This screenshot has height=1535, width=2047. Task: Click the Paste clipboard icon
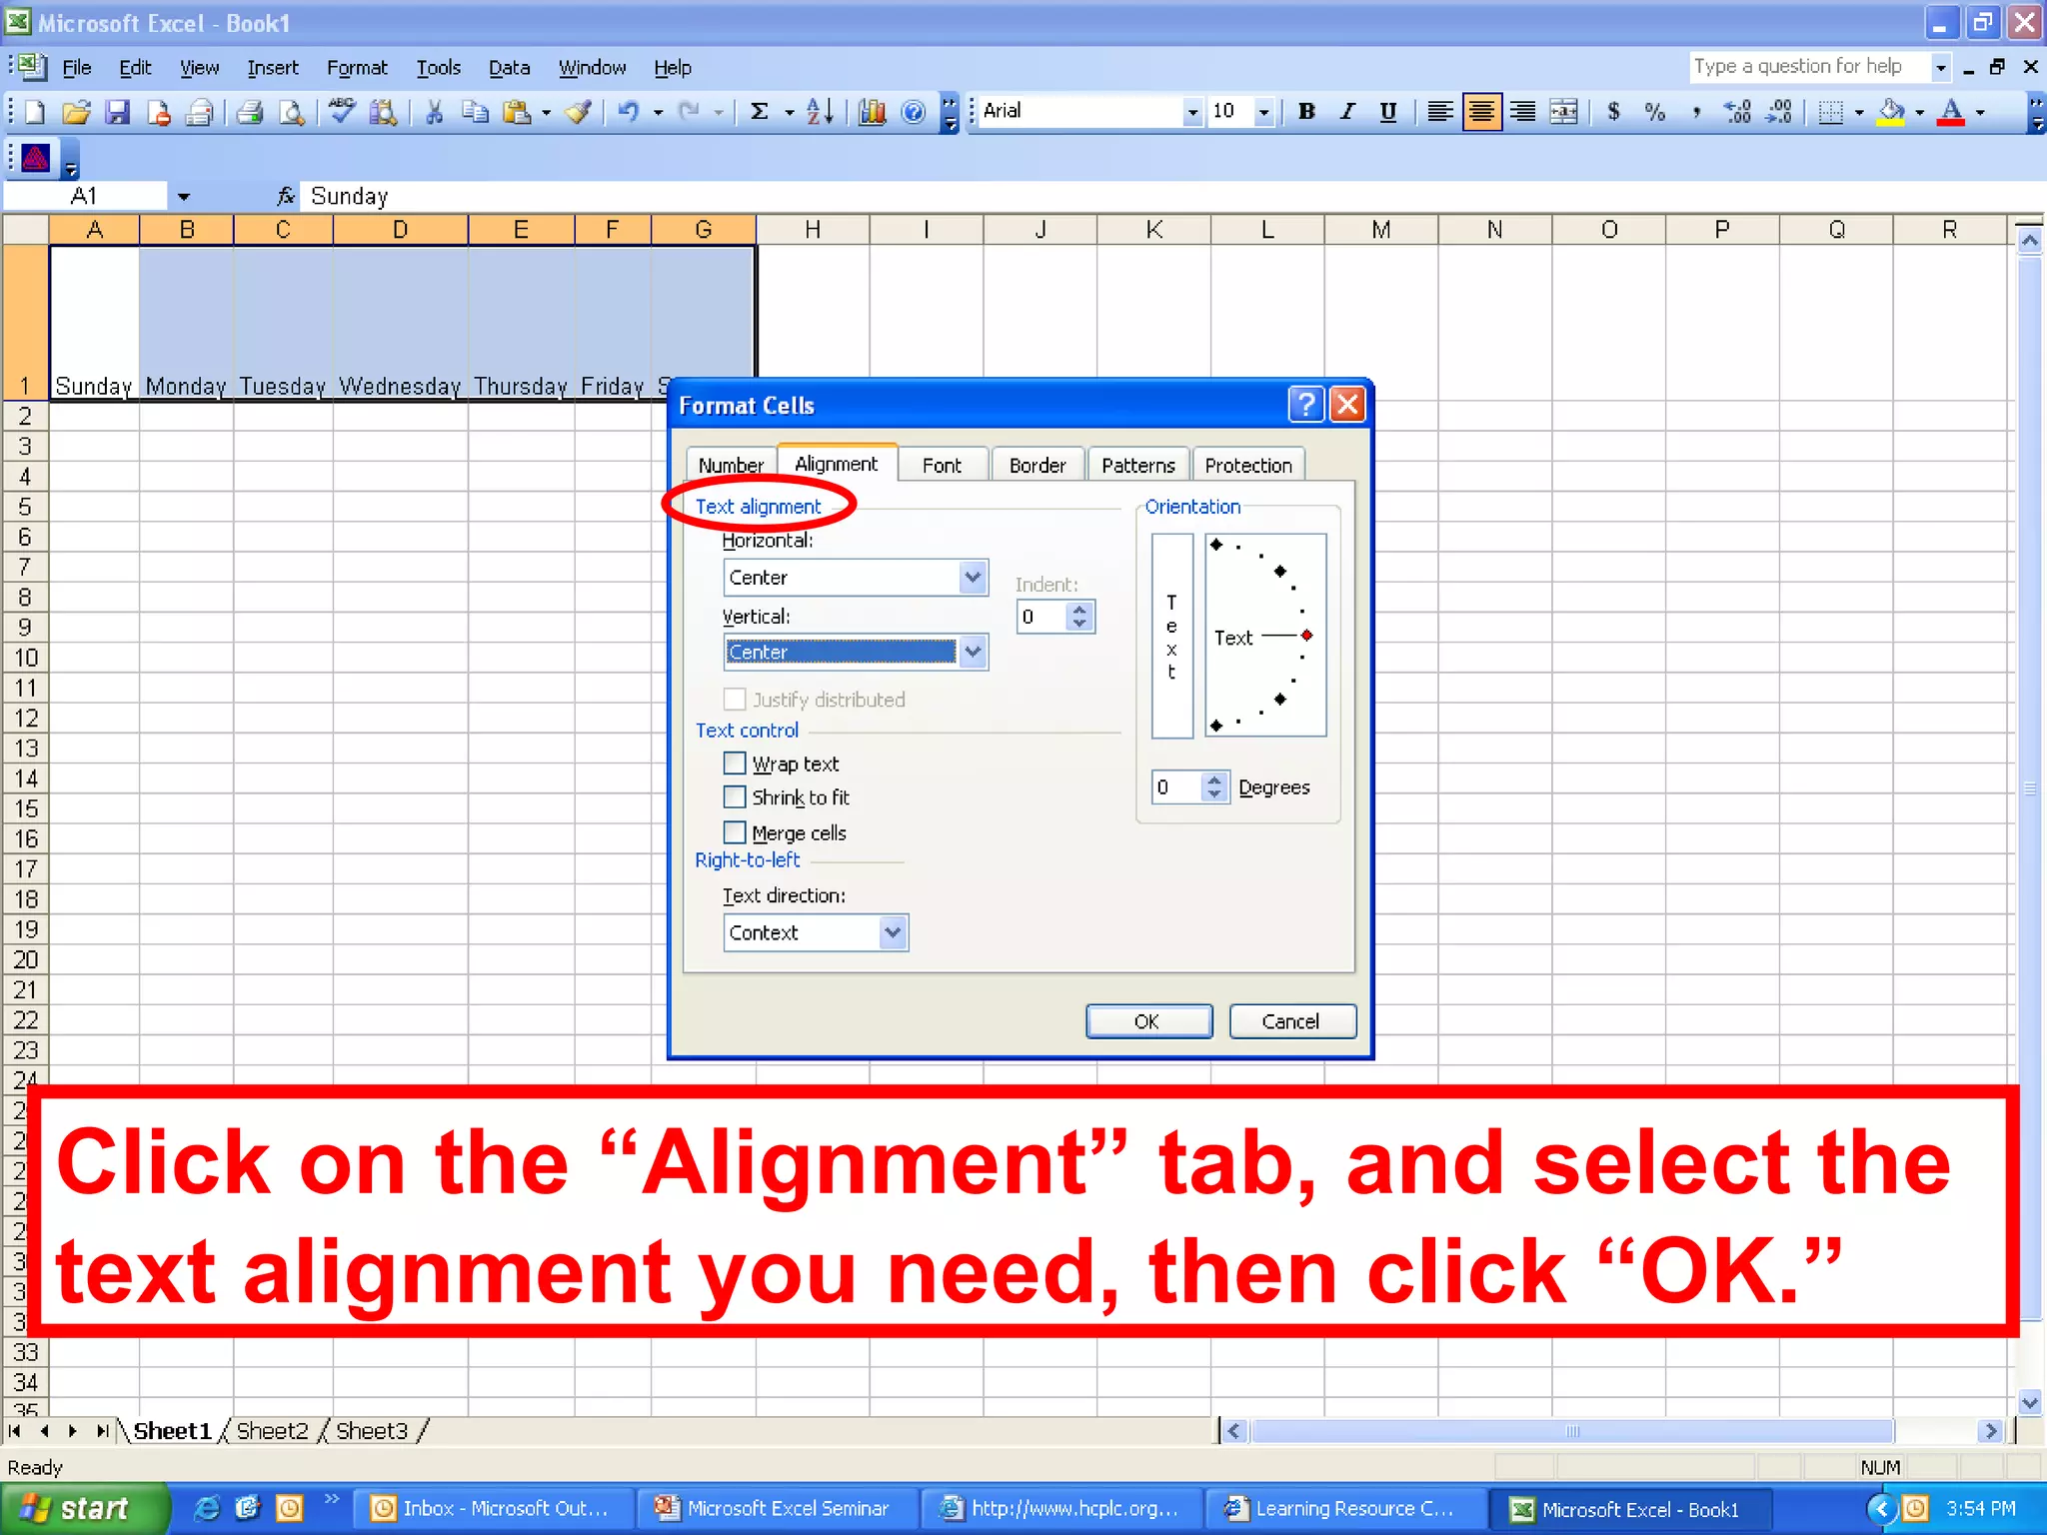pos(517,112)
